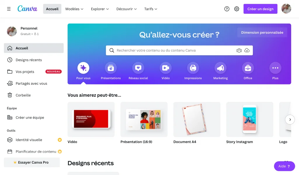Open the settings gear icon
Viewport: 299px width, 175px height.
[x=237, y=9]
